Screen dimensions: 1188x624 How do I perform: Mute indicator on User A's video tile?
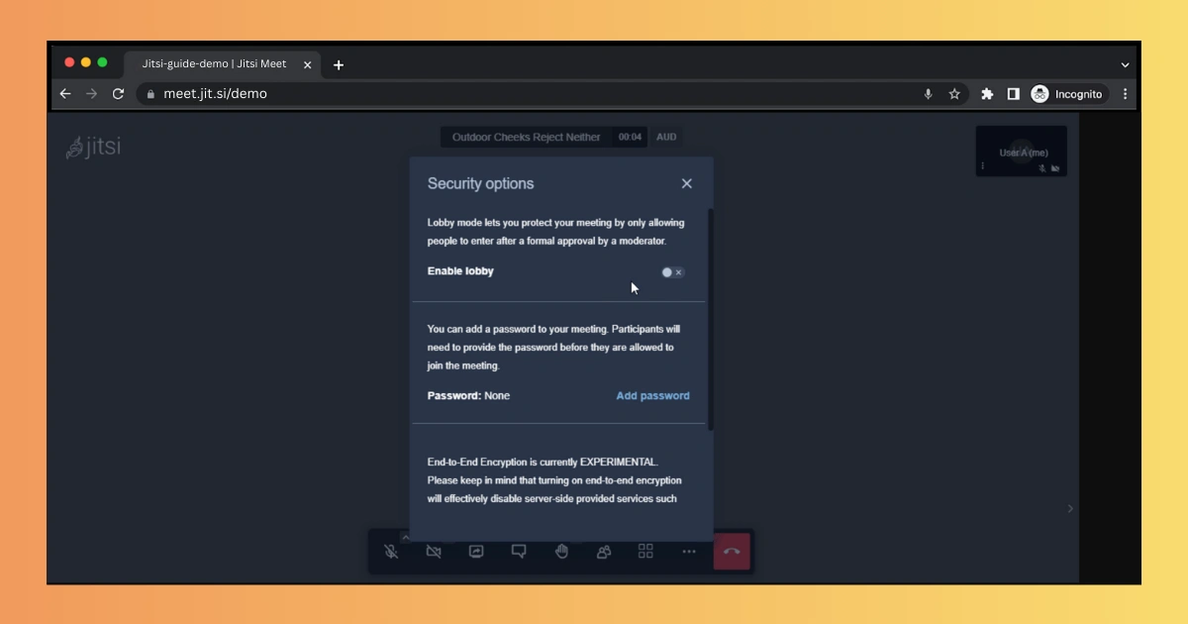1042,168
